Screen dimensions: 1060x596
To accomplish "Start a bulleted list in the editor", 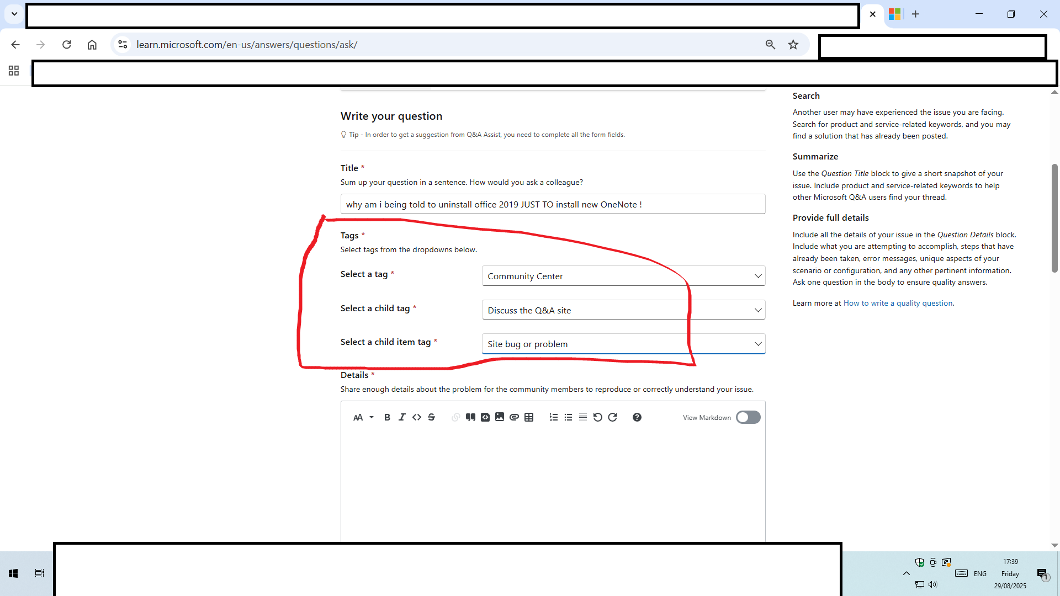I will tap(568, 417).
